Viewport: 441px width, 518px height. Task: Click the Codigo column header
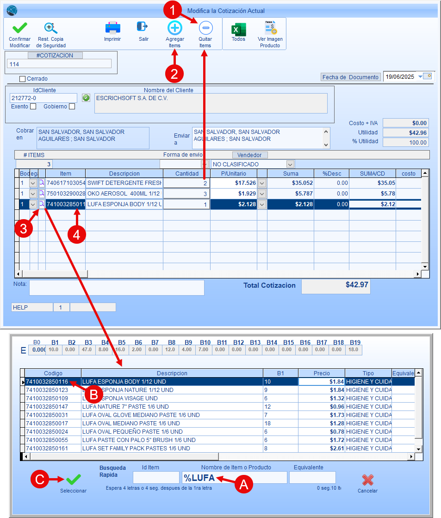coord(53,373)
